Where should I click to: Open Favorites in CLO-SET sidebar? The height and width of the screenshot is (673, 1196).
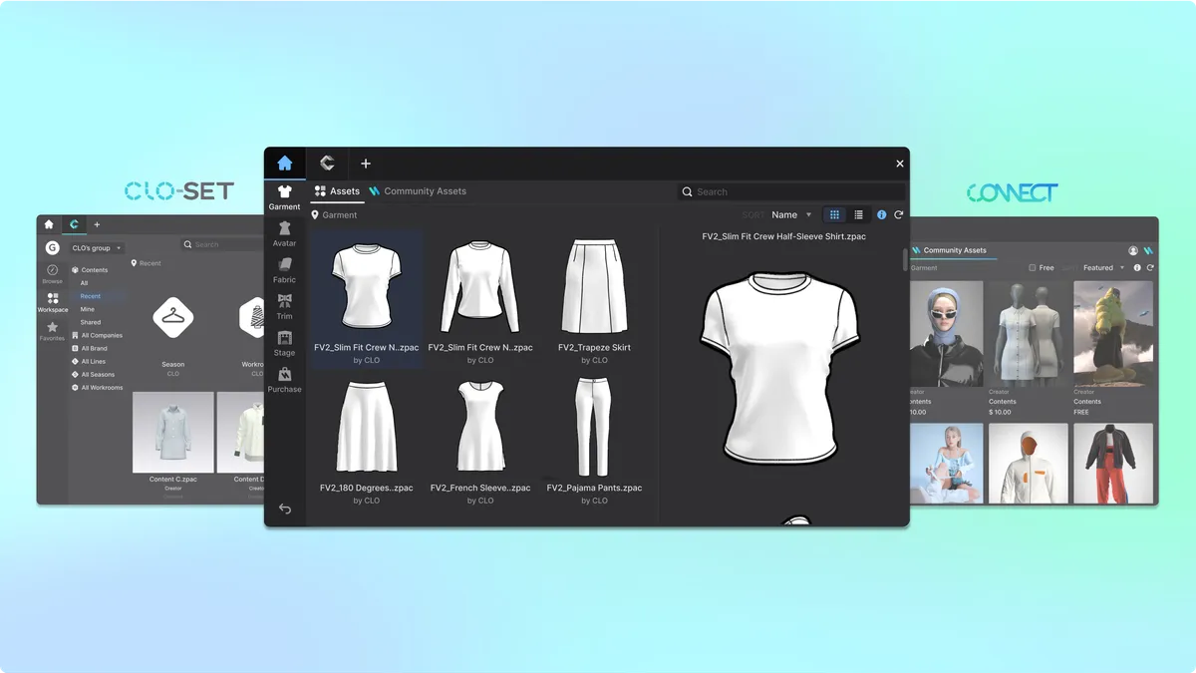pyautogui.click(x=52, y=331)
